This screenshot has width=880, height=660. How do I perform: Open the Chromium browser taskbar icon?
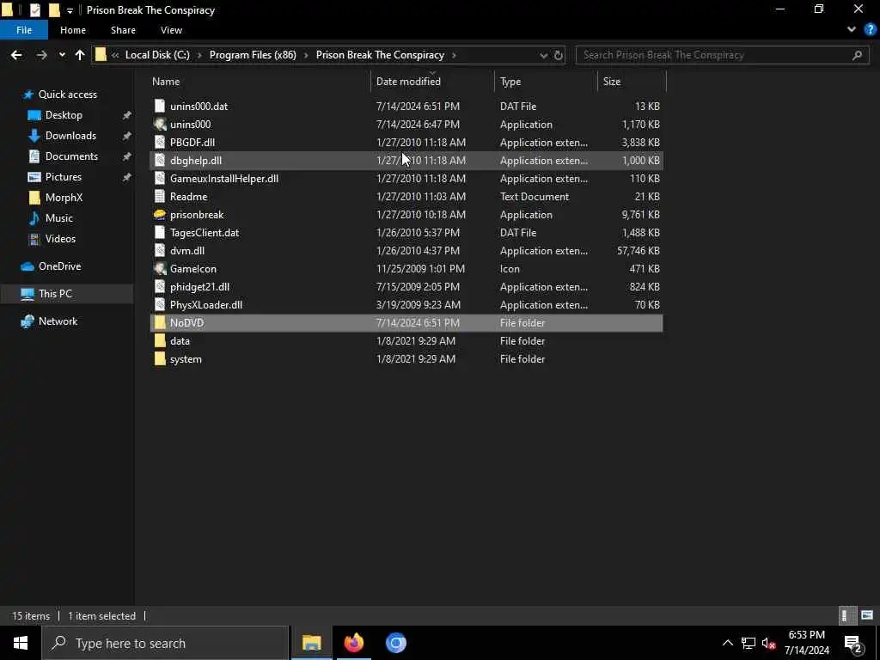pos(395,643)
